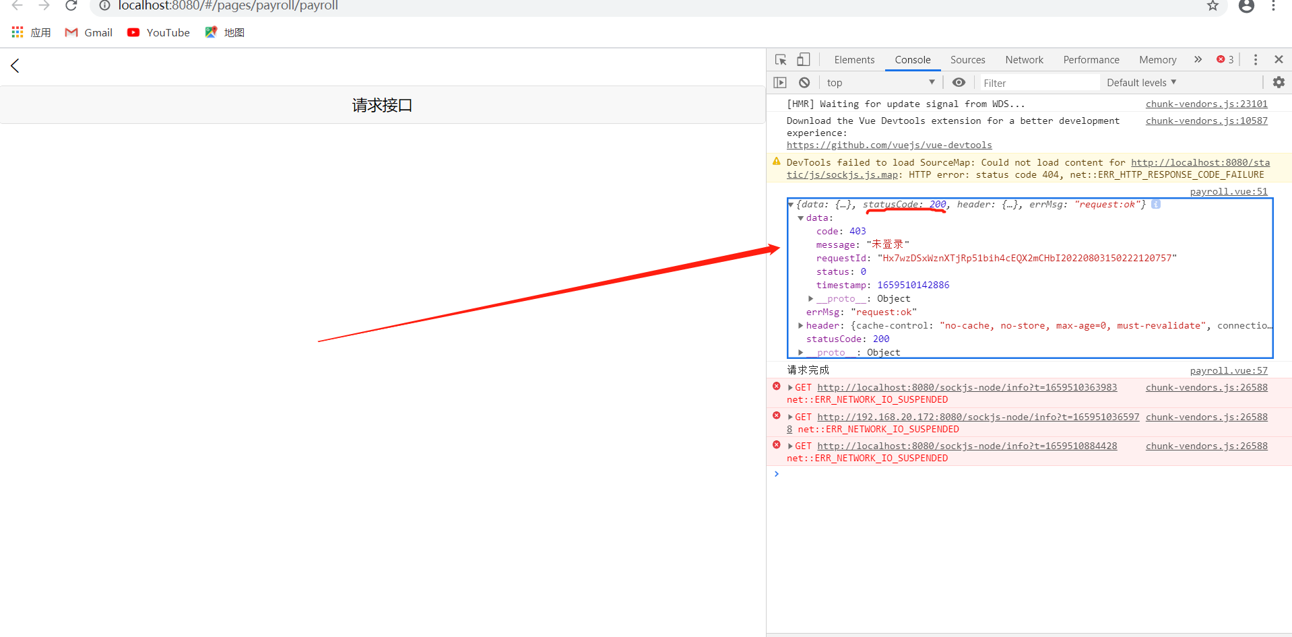Click the site info icon in address bar
The image size is (1292, 637).
[x=104, y=5]
